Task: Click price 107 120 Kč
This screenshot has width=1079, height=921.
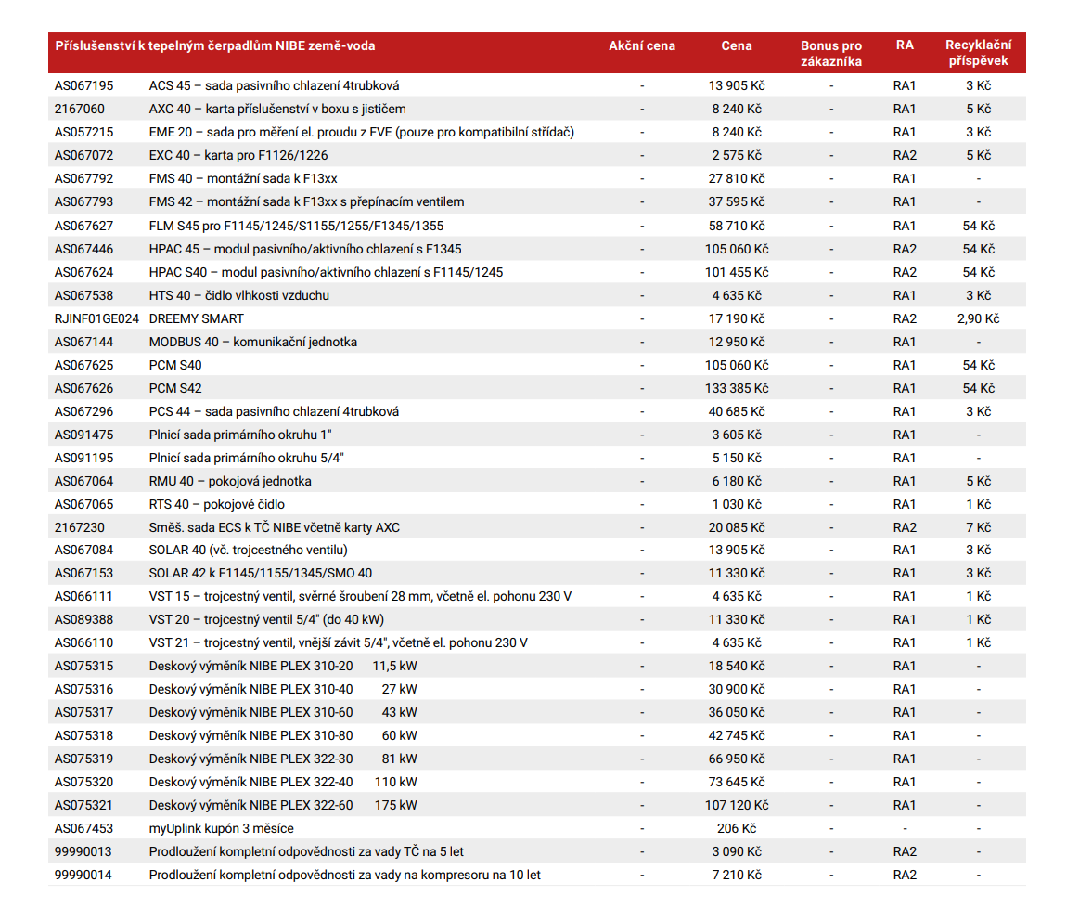Action: (737, 806)
